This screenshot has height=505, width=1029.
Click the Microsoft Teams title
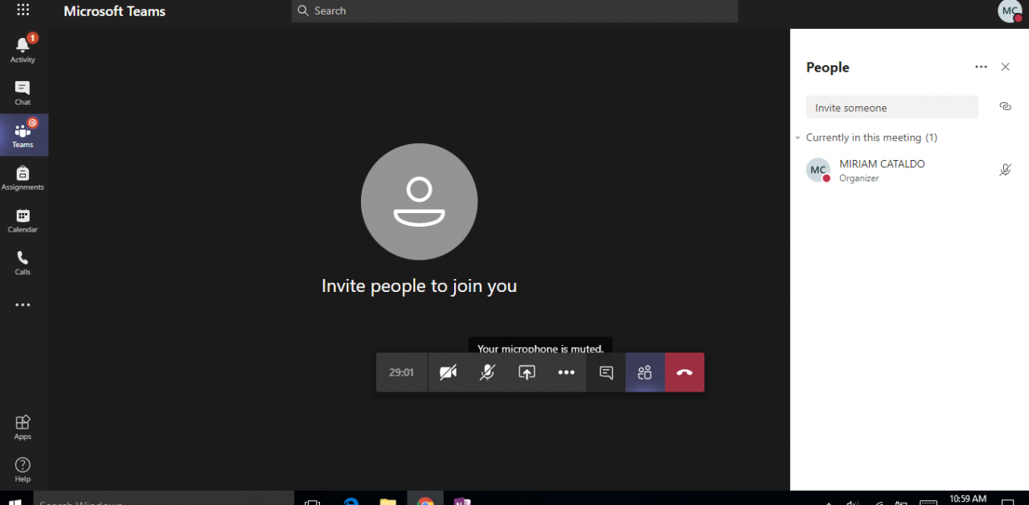click(114, 11)
